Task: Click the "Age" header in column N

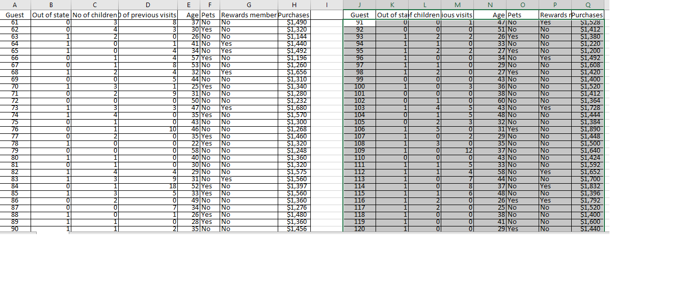Action: [490, 15]
